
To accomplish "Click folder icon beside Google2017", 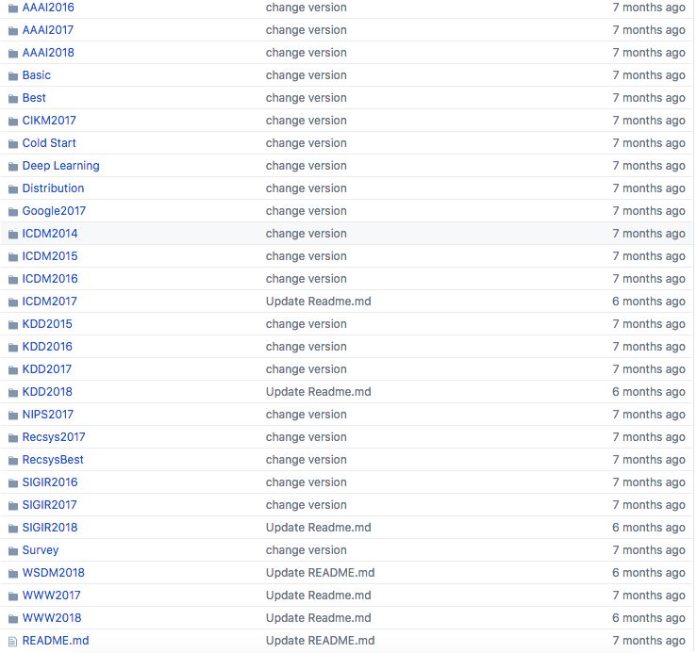I will 13,212.
